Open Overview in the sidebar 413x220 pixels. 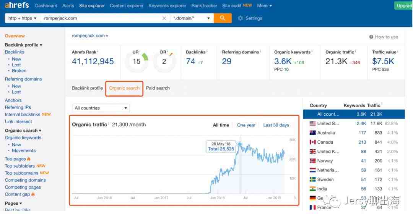(x=15, y=36)
